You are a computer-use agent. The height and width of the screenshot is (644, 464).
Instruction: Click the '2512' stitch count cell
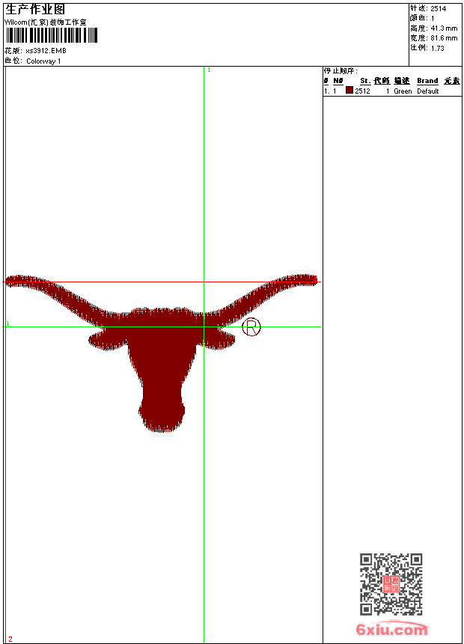coord(362,91)
